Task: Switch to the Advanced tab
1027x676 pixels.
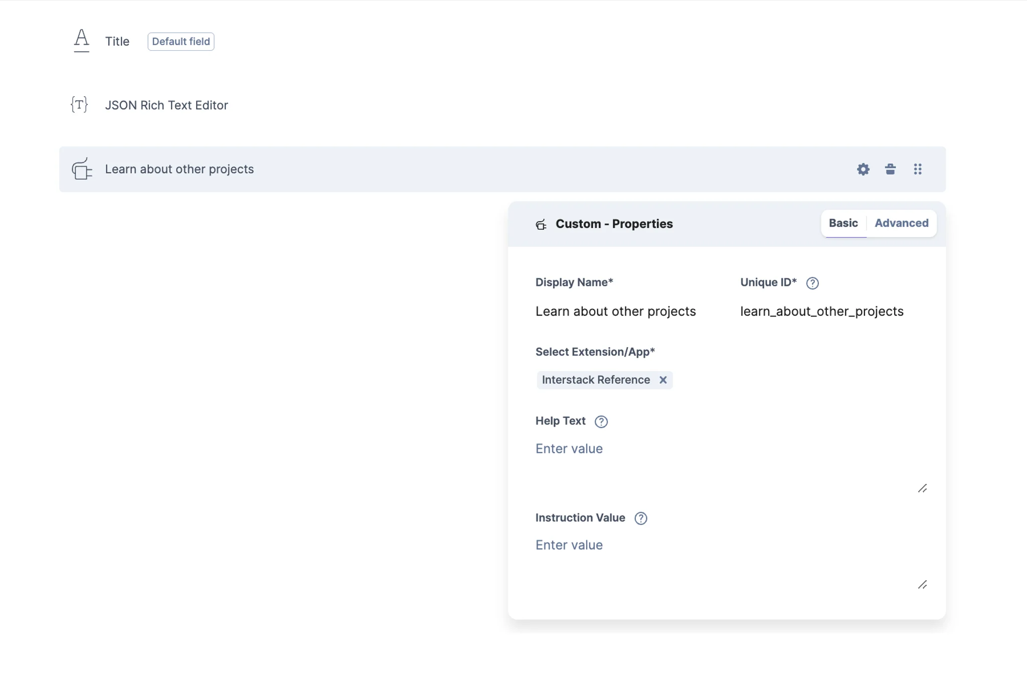Action: 902,223
